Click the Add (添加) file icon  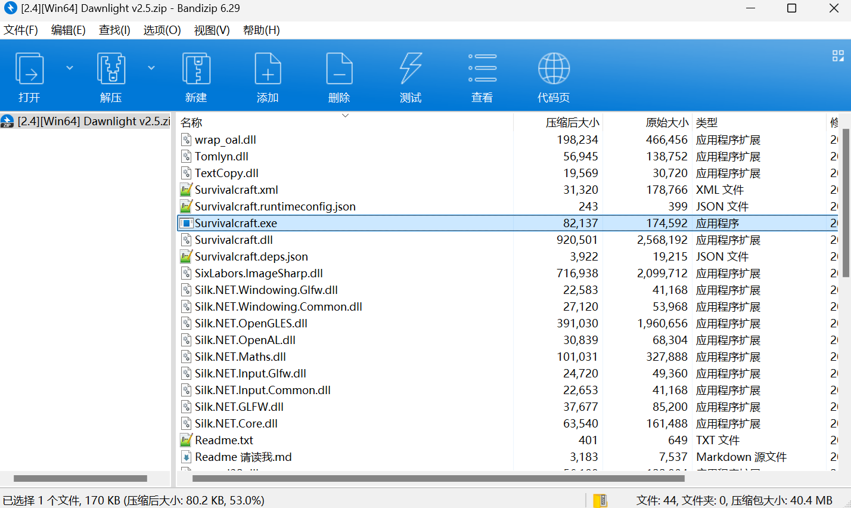268,69
